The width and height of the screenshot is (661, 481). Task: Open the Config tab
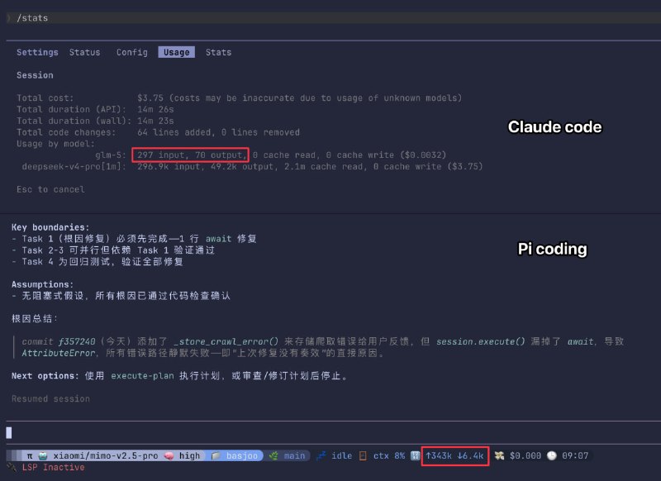(x=132, y=52)
